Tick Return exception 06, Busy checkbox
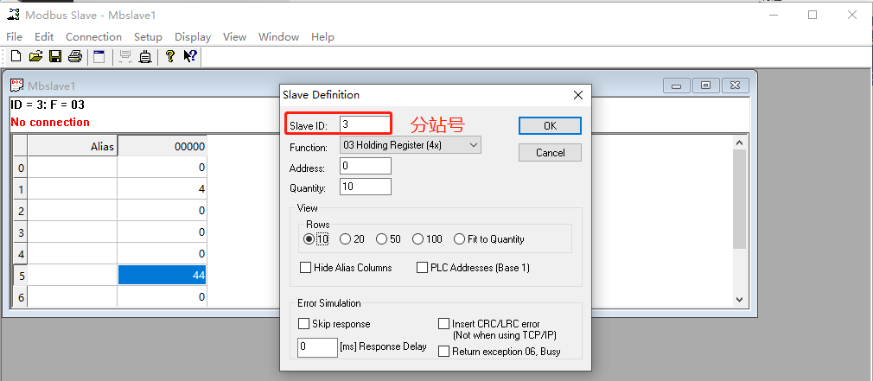873x381 pixels. [x=444, y=352]
